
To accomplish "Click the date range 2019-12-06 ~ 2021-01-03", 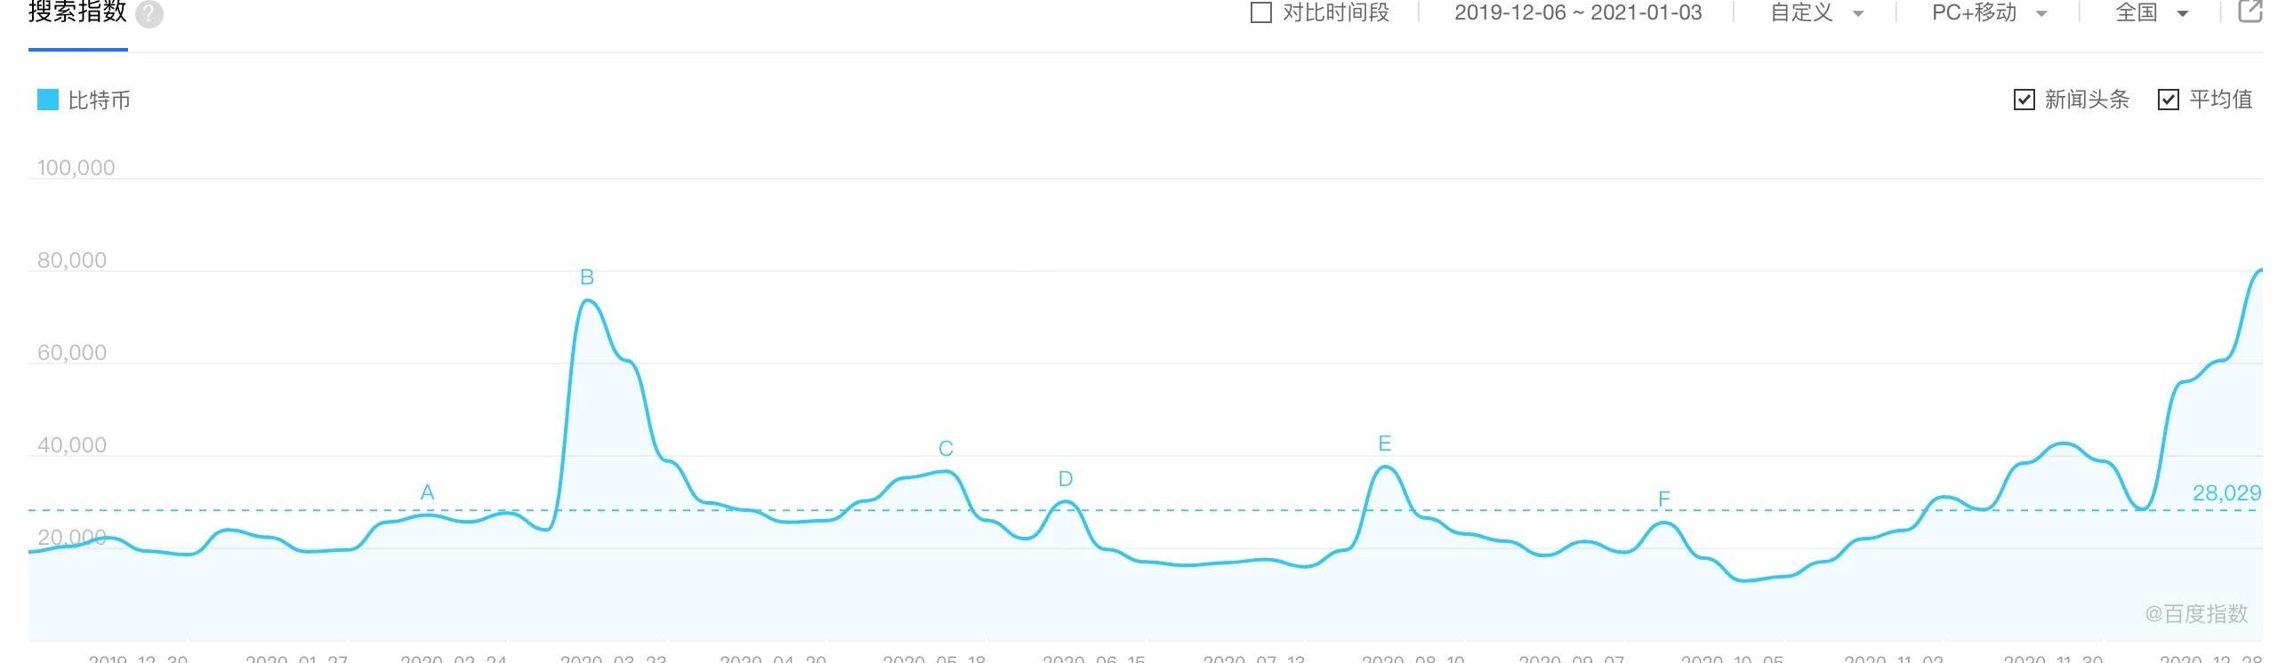I will coord(1578,12).
